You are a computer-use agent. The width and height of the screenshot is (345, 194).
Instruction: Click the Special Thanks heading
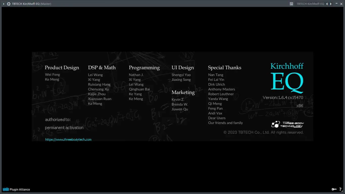pos(225,68)
